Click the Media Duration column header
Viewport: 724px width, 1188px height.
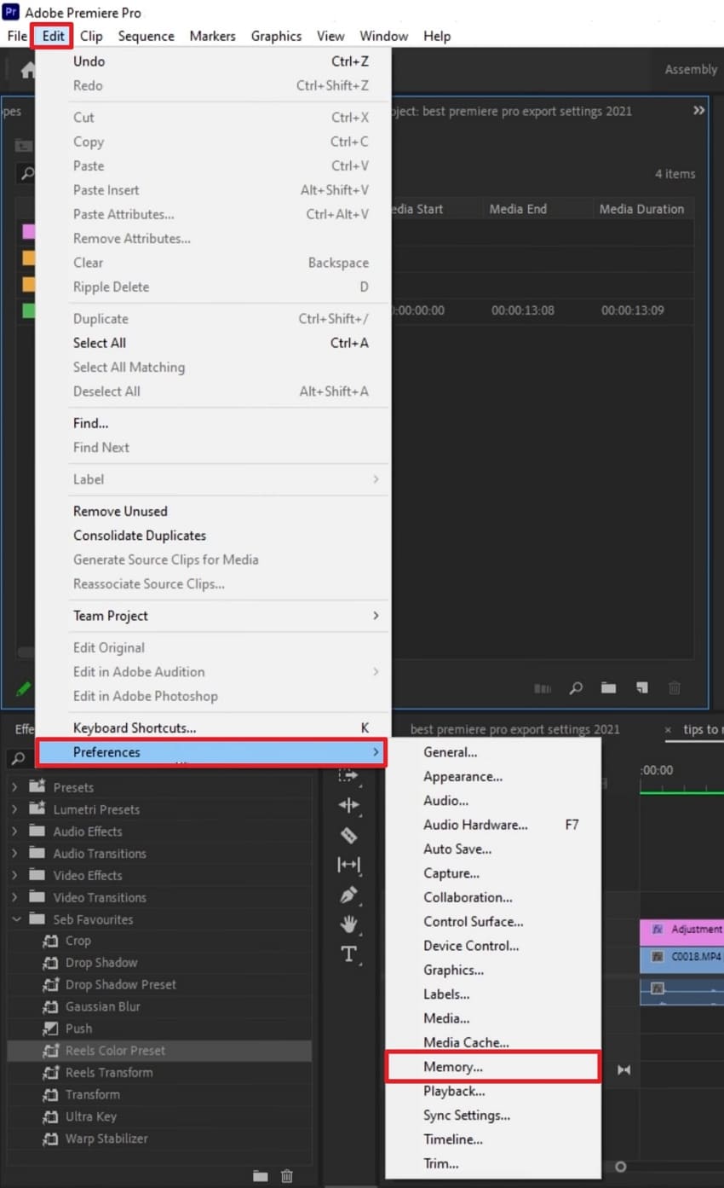coord(641,209)
